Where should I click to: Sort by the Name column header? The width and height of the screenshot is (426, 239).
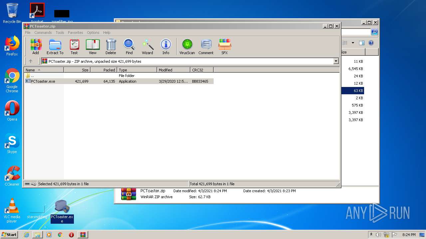click(44, 70)
